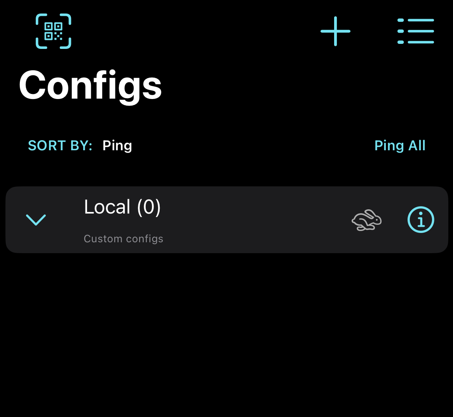Click the SORT BY label
Screen dimensions: 453x417
click(60, 146)
